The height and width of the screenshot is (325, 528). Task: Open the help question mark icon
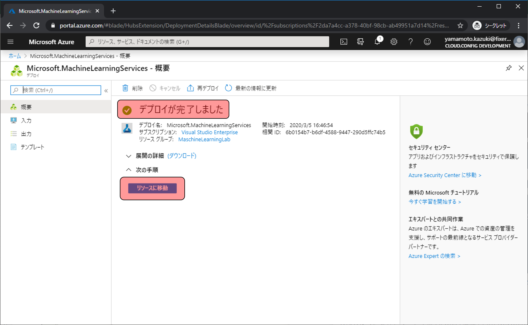click(x=410, y=42)
